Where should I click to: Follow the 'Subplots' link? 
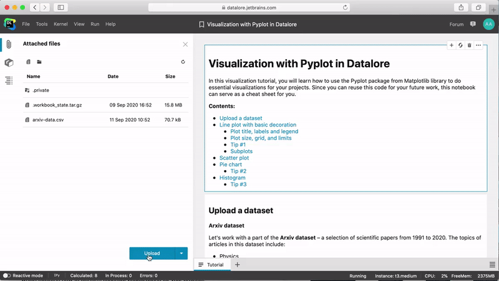point(241,151)
